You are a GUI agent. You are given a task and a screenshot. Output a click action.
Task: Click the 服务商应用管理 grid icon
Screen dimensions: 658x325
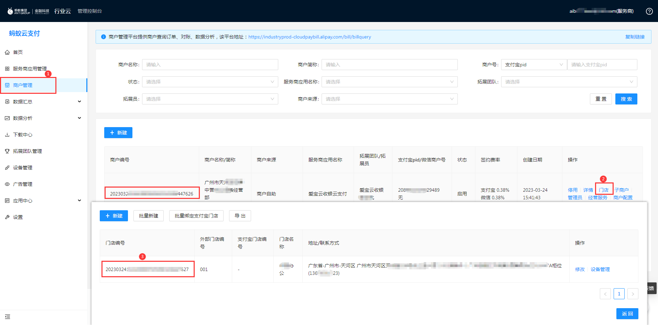pyautogui.click(x=7, y=69)
